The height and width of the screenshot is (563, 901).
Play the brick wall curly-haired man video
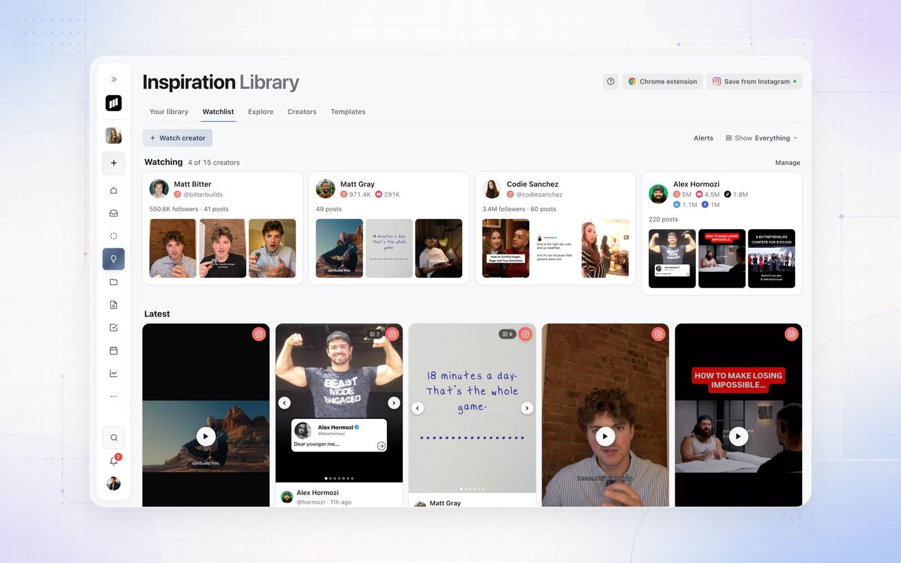pyautogui.click(x=605, y=436)
